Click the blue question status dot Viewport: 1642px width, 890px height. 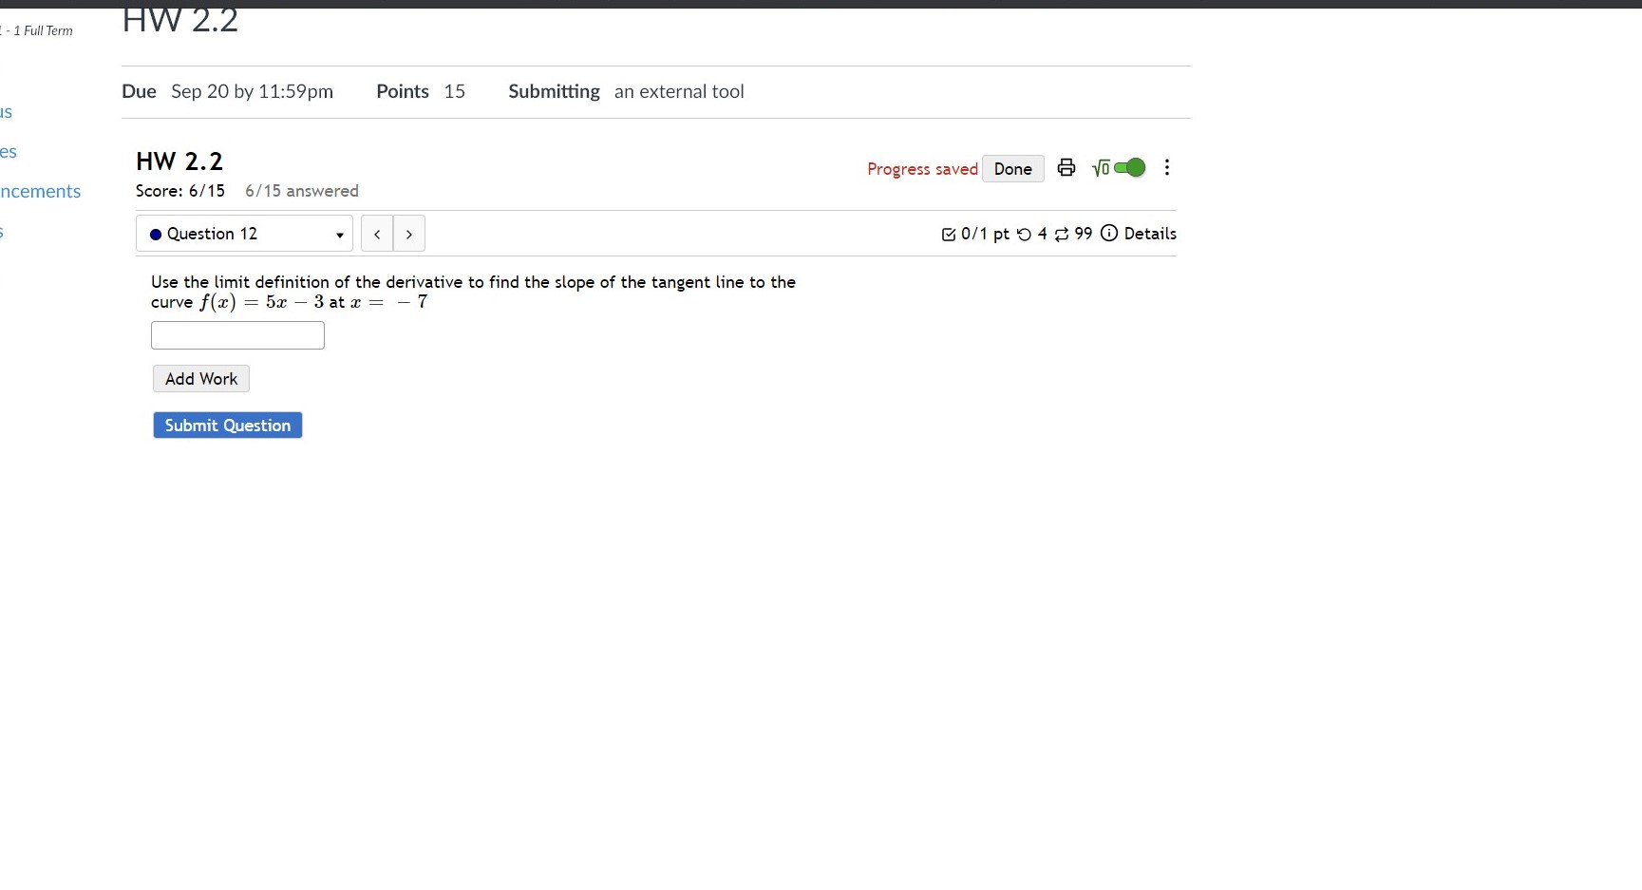click(157, 234)
